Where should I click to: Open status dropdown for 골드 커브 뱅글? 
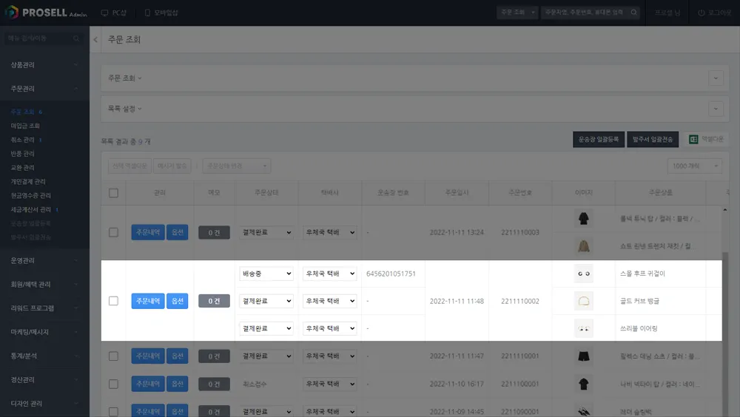[266, 301]
